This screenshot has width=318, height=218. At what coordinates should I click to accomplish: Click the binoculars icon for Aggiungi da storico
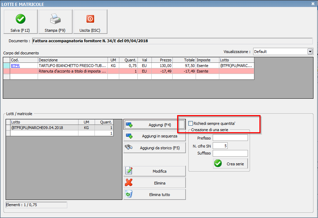(129, 147)
